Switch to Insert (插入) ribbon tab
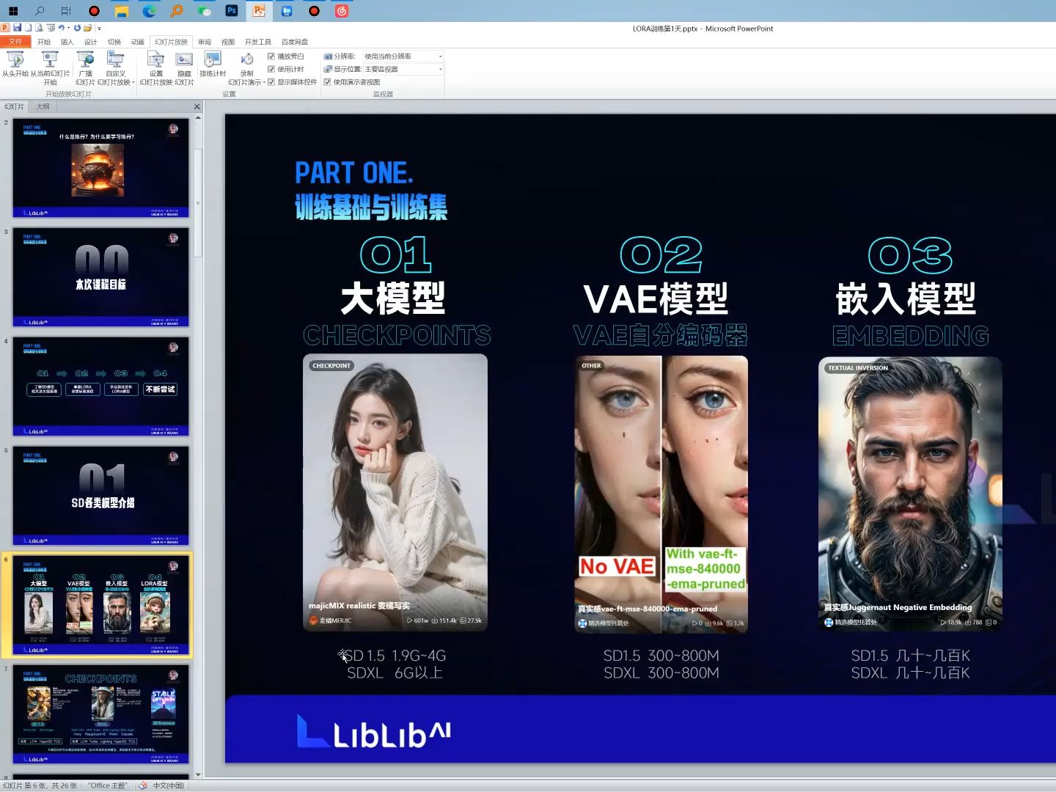The width and height of the screenshot is (1056, 792). click(x=67, y=42)
